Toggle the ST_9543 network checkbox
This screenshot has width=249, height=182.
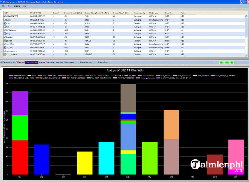pyautogui.click(x=5, y=47)
